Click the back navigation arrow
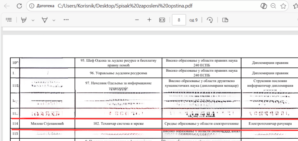This screenshot has width=298, height=141. pos(7,6)
